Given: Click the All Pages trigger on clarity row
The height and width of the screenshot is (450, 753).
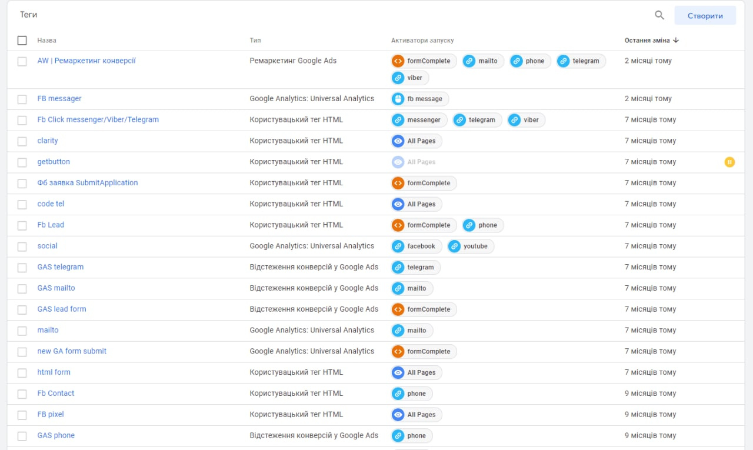Looking at the screenshot, I should 417,141.
